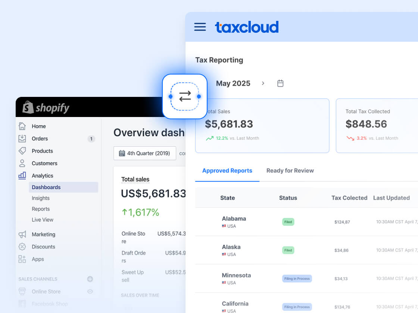Open the TaxCloud hamburger menu
The height and width of the screenshot is (313, 418).
(200, 27)
